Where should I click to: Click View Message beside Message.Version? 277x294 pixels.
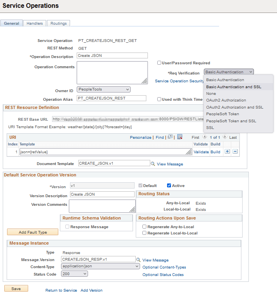[156, 260]
